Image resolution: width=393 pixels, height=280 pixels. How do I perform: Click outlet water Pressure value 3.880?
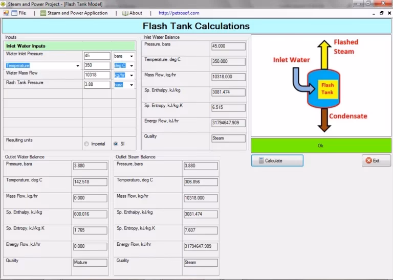[90, 166]
